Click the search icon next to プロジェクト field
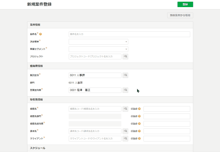The width and height of the screenshot is (220, 152). (125, 57)
